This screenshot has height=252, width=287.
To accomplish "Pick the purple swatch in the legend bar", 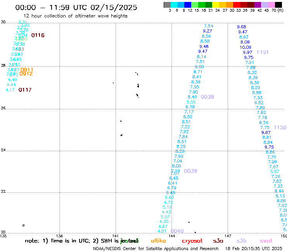I will pyautogui.click(x=258, y=5).
